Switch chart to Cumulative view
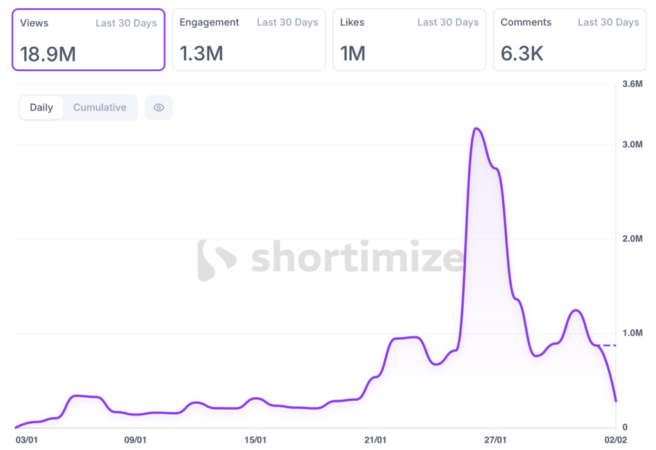656x450 pixels. pos(99,108)
